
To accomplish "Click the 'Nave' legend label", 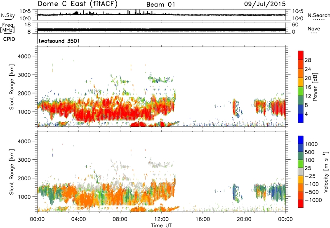I will point(314,28).
